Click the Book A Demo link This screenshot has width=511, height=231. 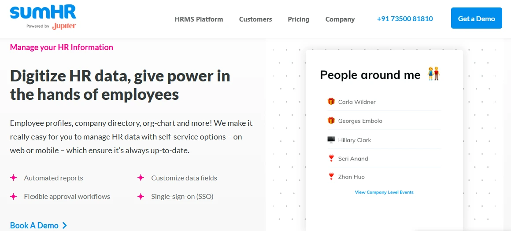34,225
